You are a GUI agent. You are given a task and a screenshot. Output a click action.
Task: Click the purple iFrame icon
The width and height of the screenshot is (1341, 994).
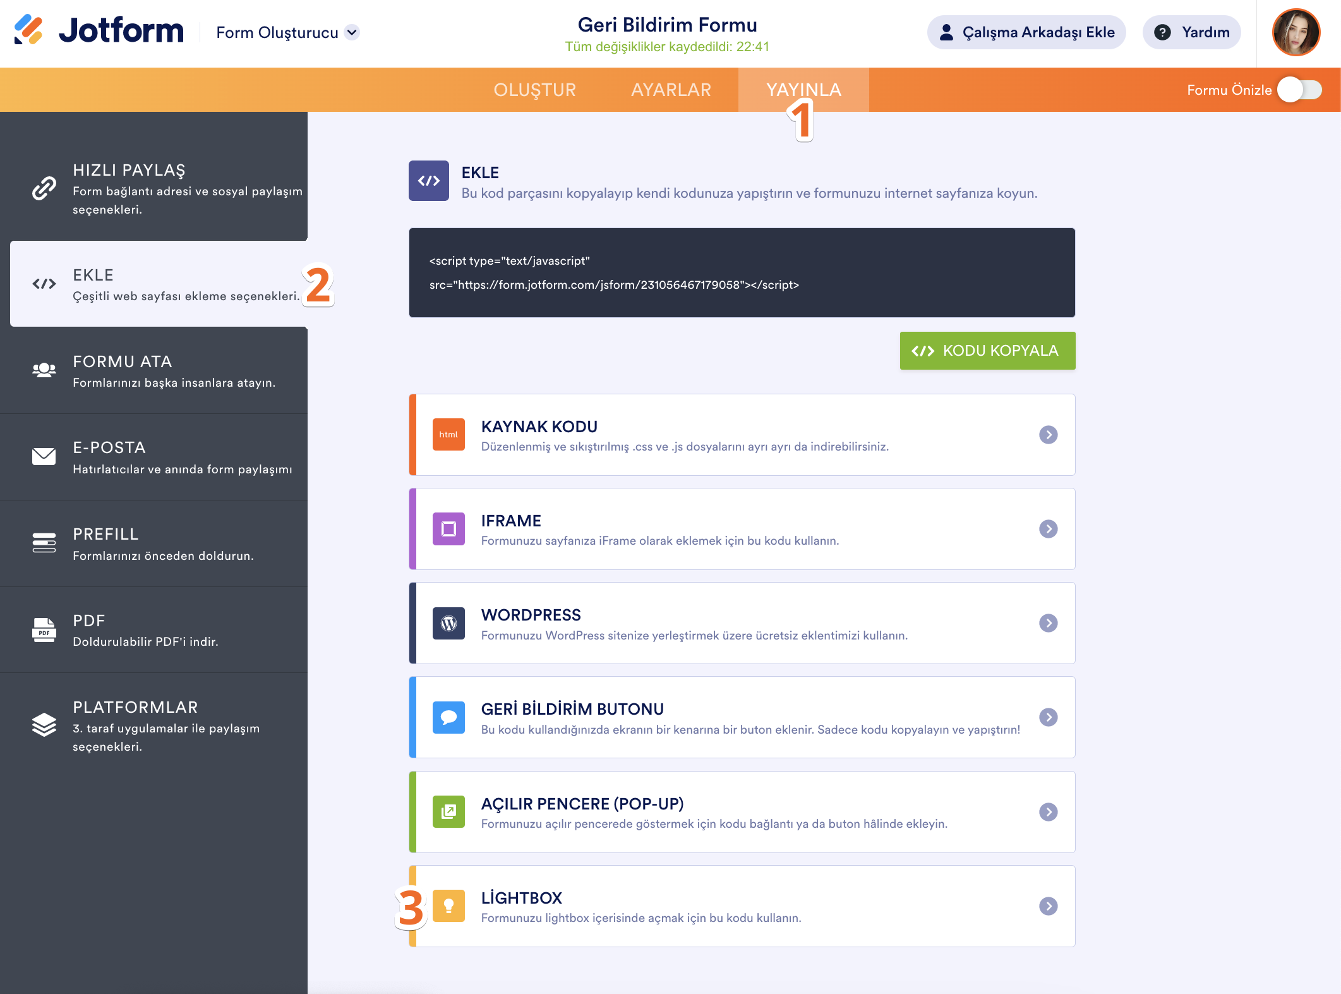(448, 529)
